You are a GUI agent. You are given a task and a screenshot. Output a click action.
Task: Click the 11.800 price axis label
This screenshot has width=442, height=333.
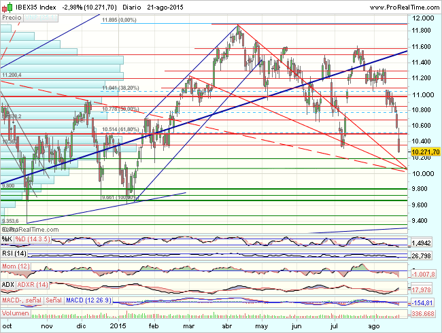(x=422, y=30)
